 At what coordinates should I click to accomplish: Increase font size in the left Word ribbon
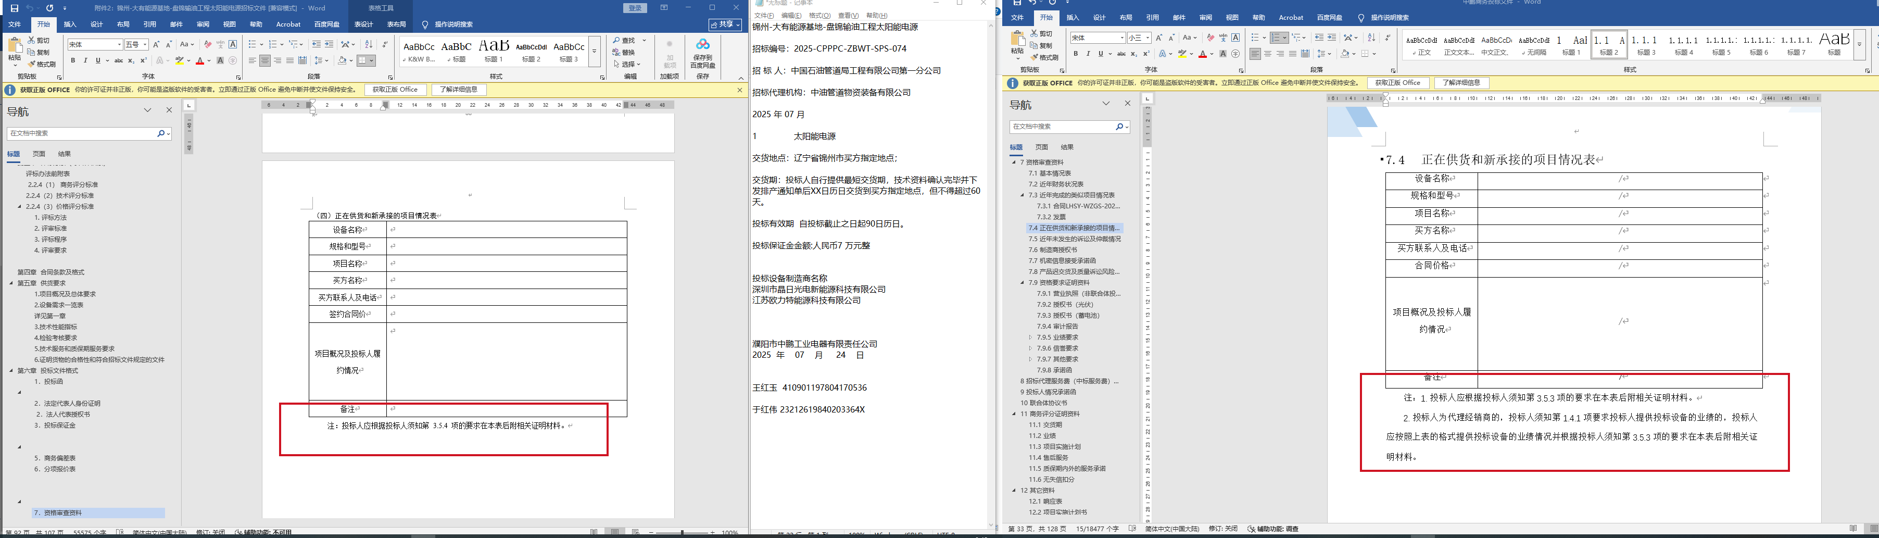pos(156,44)
